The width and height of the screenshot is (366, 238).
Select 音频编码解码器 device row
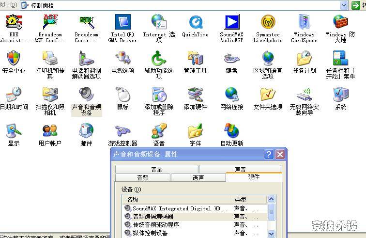click(x=195, y=217)
